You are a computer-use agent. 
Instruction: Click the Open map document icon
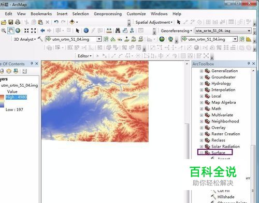pyautogui.click(x=4, y=22)
